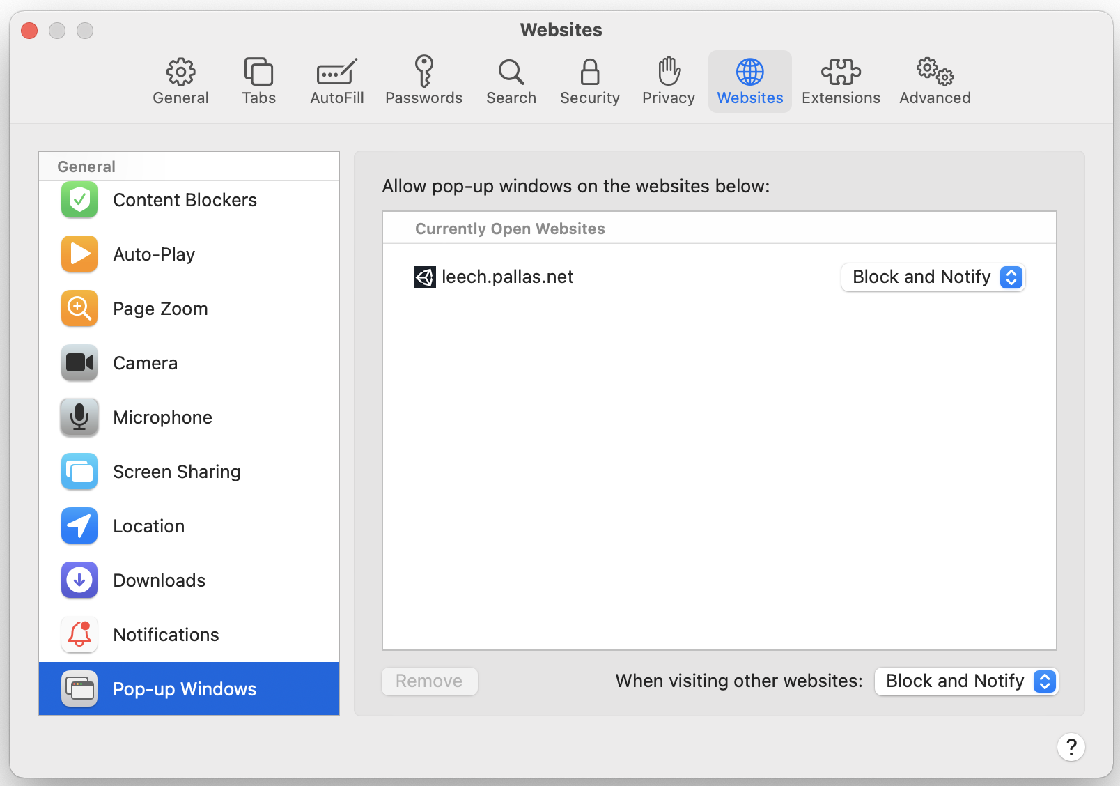The height and width of the screenshot is (786, 1120).
Task: Open the Screen Sharing icon
Action: 79,472
